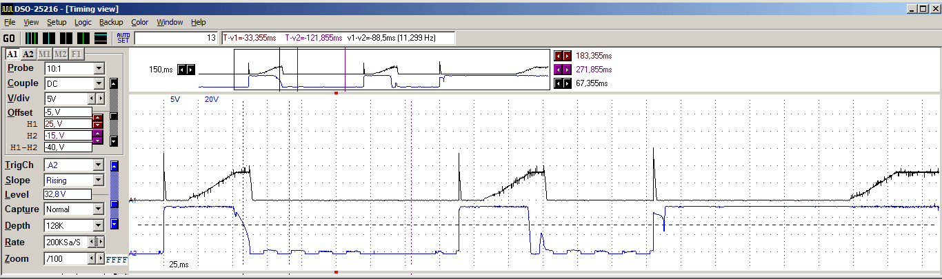Shift red v1 cursor right

(x=568, y=55)
